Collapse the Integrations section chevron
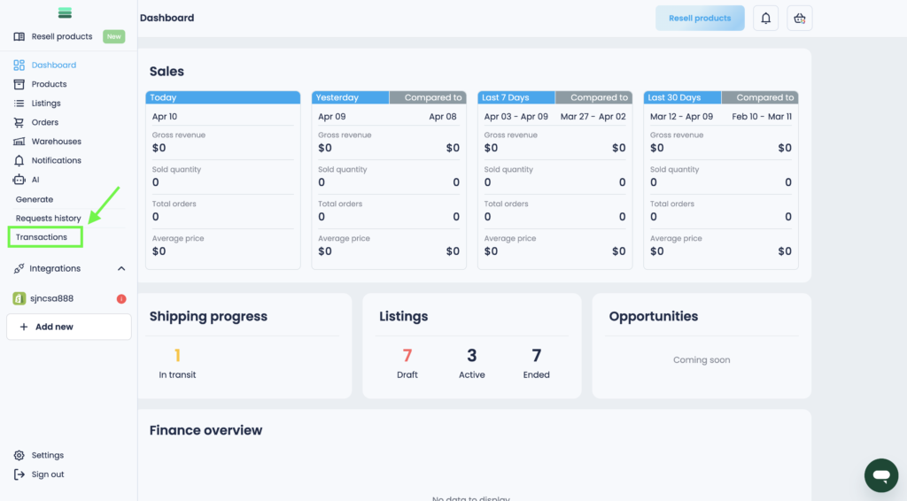 pos(121,268)
